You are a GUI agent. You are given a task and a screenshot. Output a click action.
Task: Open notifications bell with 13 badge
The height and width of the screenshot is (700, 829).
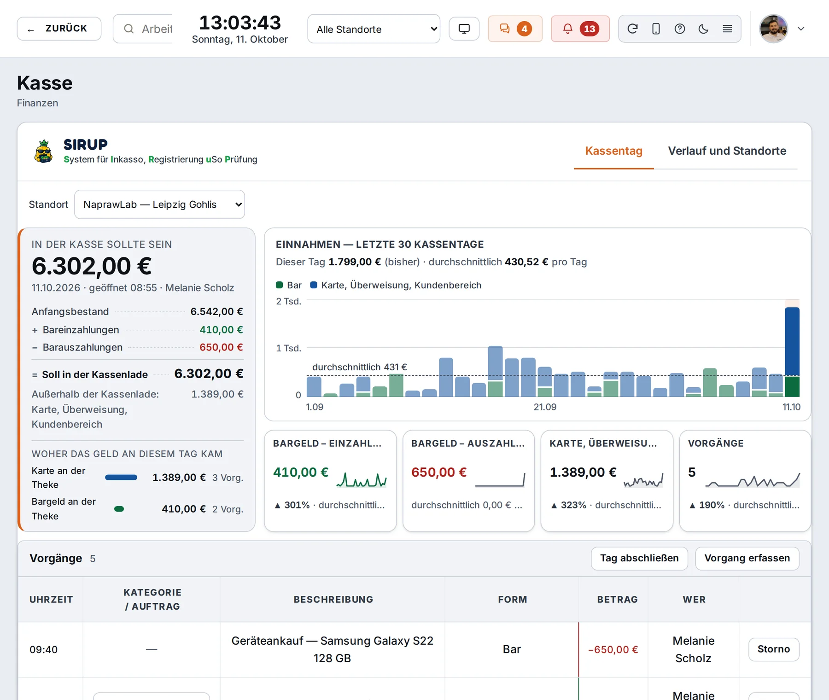coord(580,29)
